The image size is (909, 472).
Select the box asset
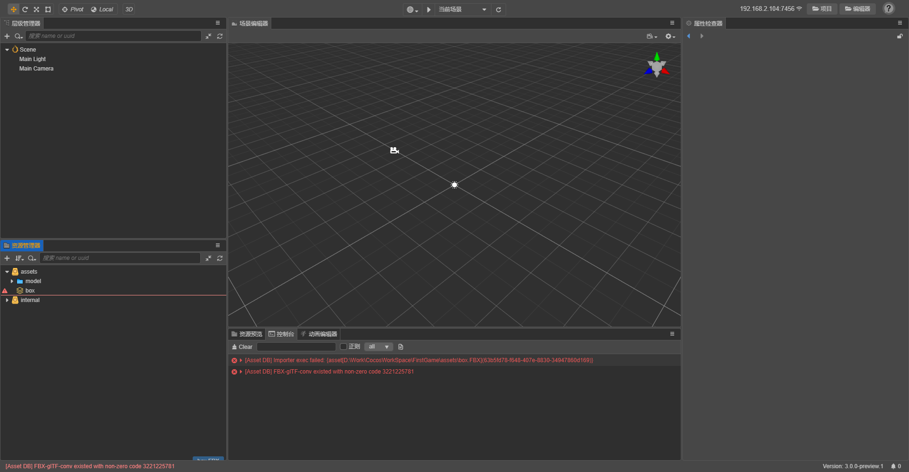[30, 291]
